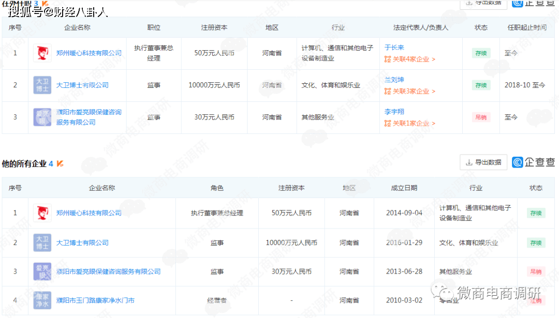Click the lower 导出数据 export button
This screenshot has width=559, height=318.
click(483, 162)
